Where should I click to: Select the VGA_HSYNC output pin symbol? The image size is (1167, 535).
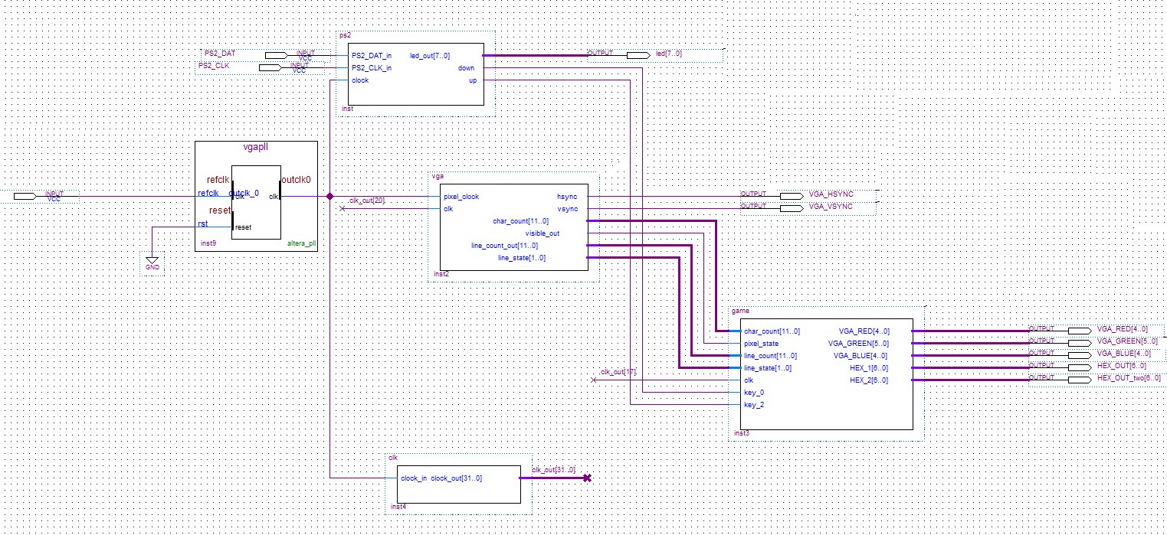tap(791, 196)
